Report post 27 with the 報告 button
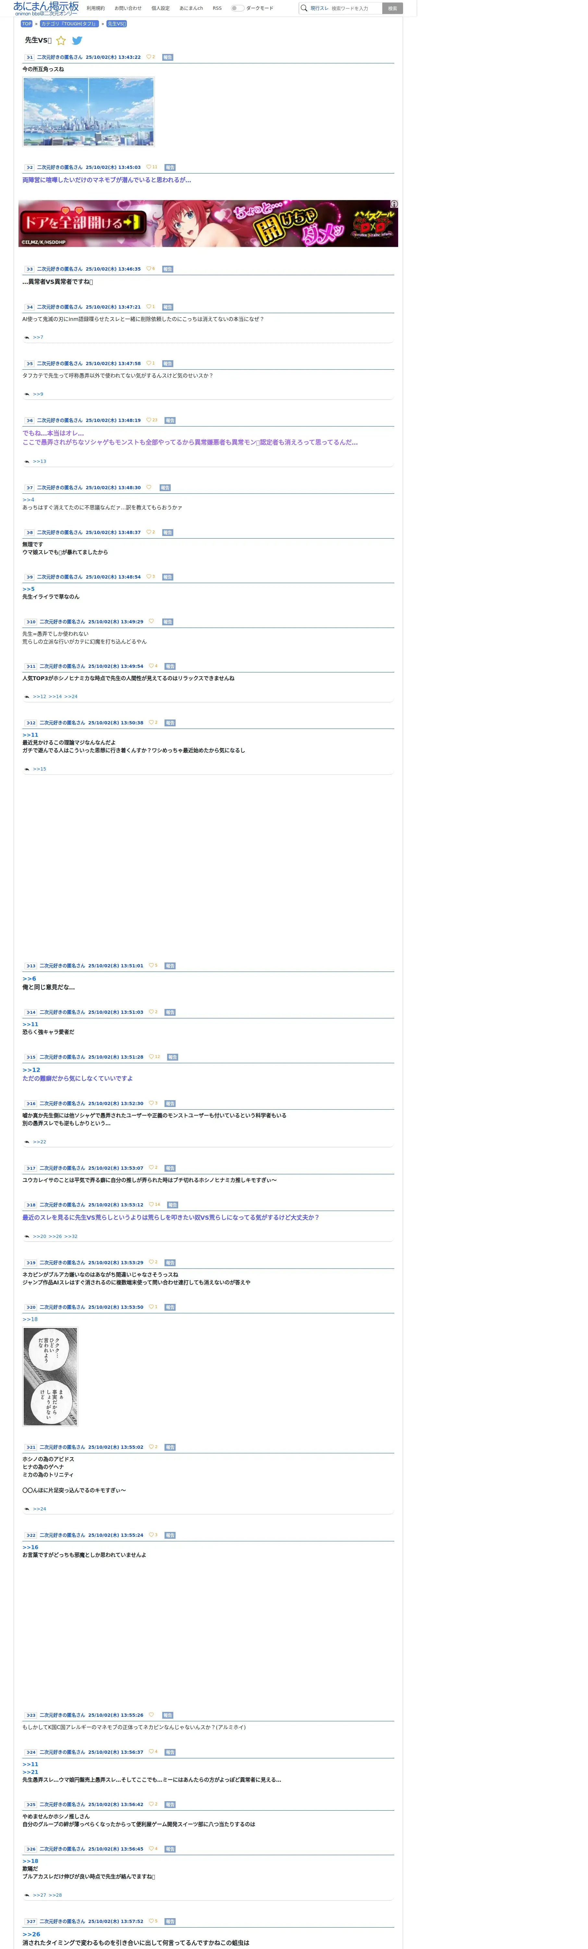 (170, 1922)
